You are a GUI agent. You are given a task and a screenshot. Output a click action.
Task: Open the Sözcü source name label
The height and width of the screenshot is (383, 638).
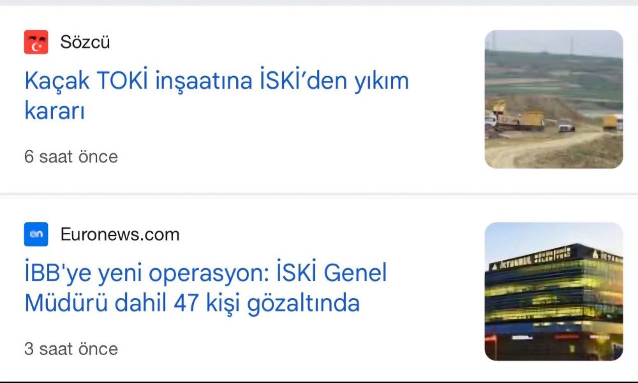coord(85,42)
